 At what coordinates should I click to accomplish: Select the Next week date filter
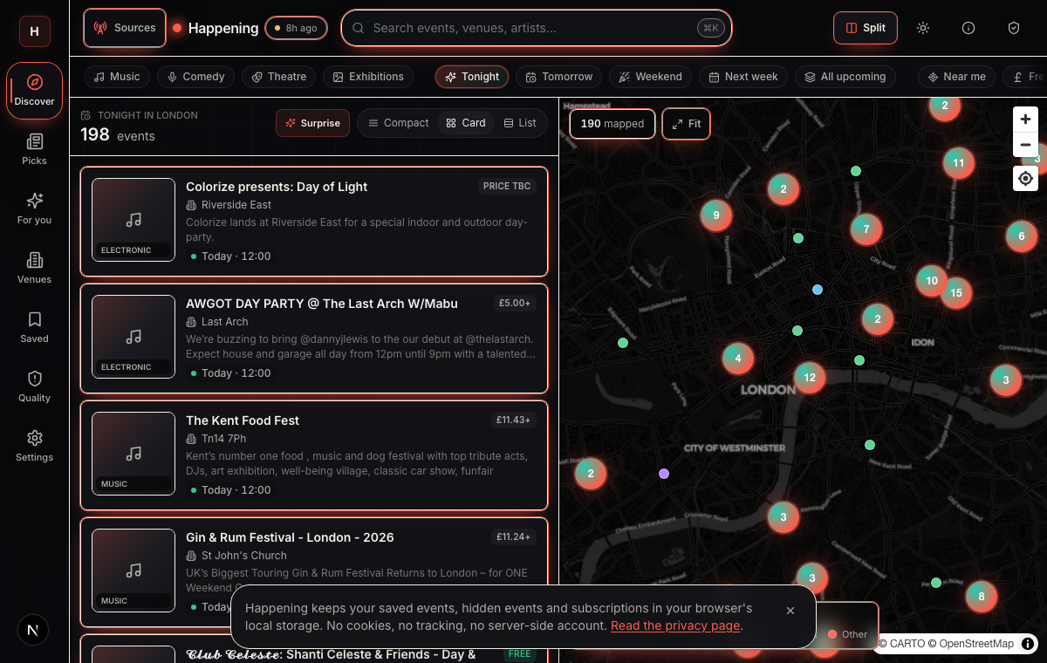[x=743, y=77]
